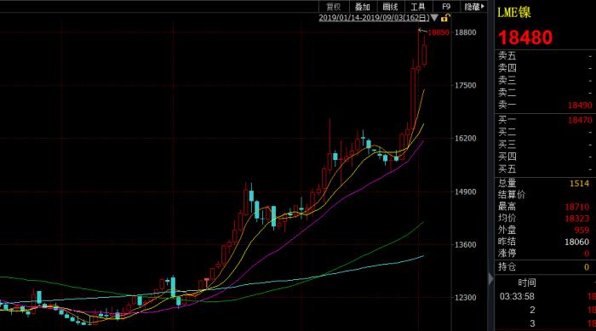The width and height of the screenshot is (596, 331).
Task: Click the 18800 price axis label
Action: click(x=466, y=32)
